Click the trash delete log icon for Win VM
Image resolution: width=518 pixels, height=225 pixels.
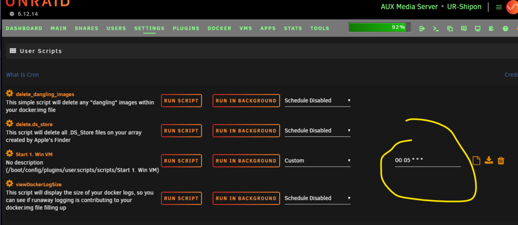click(501, 161)
